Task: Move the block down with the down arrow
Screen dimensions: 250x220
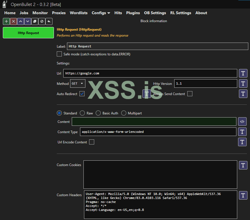Action: [28, 21]
